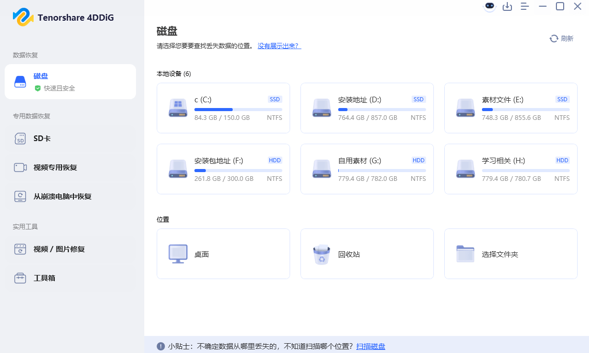The height and width of the screenshot is (353, 589).
Task: Open the hamburger menu
Action: (x=525, y=7)
